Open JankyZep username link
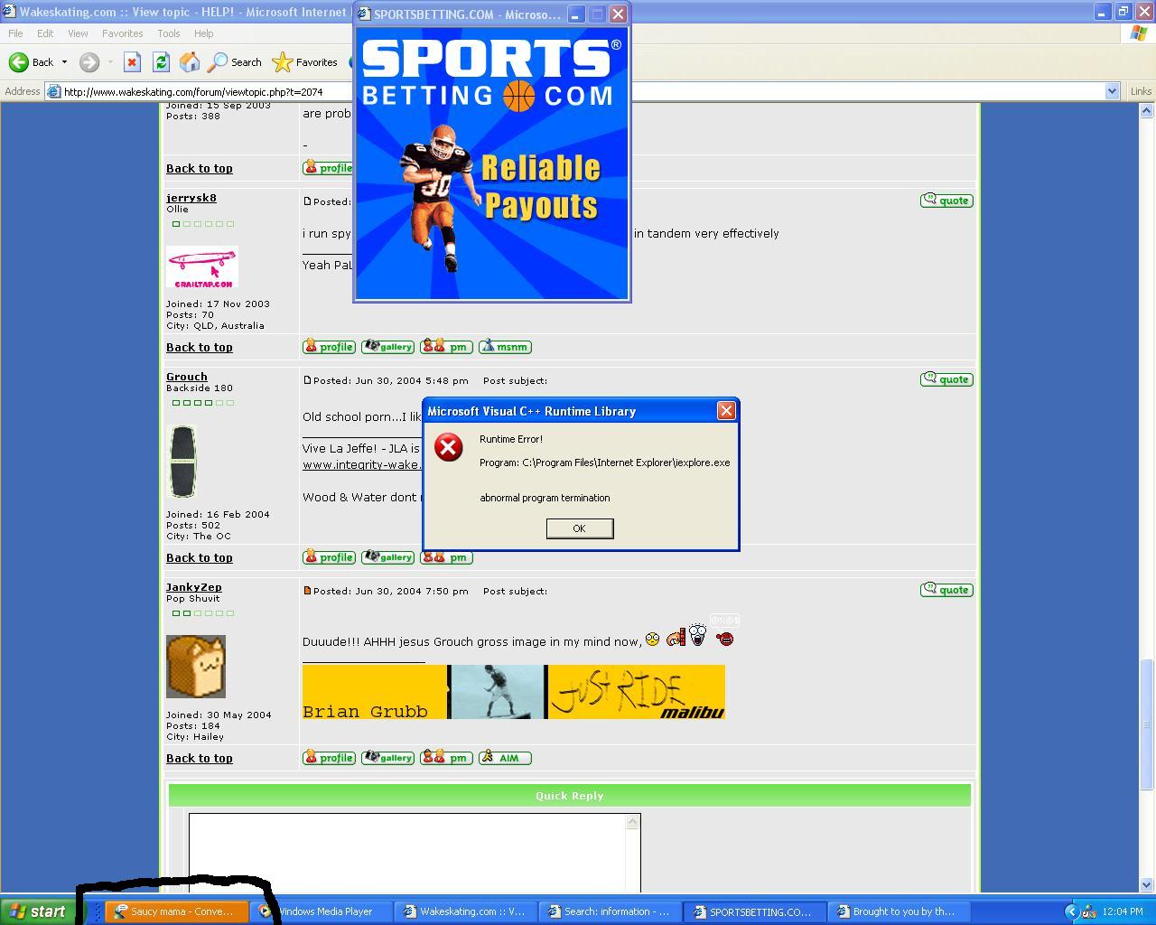 coord(194,587)
